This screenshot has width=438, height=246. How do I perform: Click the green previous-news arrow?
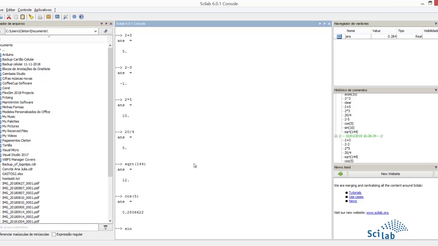(x=340, y=174)
